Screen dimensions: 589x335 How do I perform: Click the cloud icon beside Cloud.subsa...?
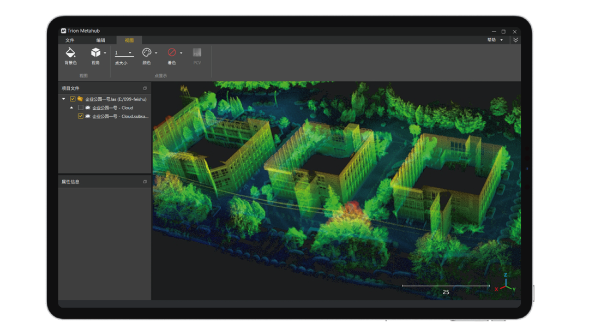[x=87, y=116]
